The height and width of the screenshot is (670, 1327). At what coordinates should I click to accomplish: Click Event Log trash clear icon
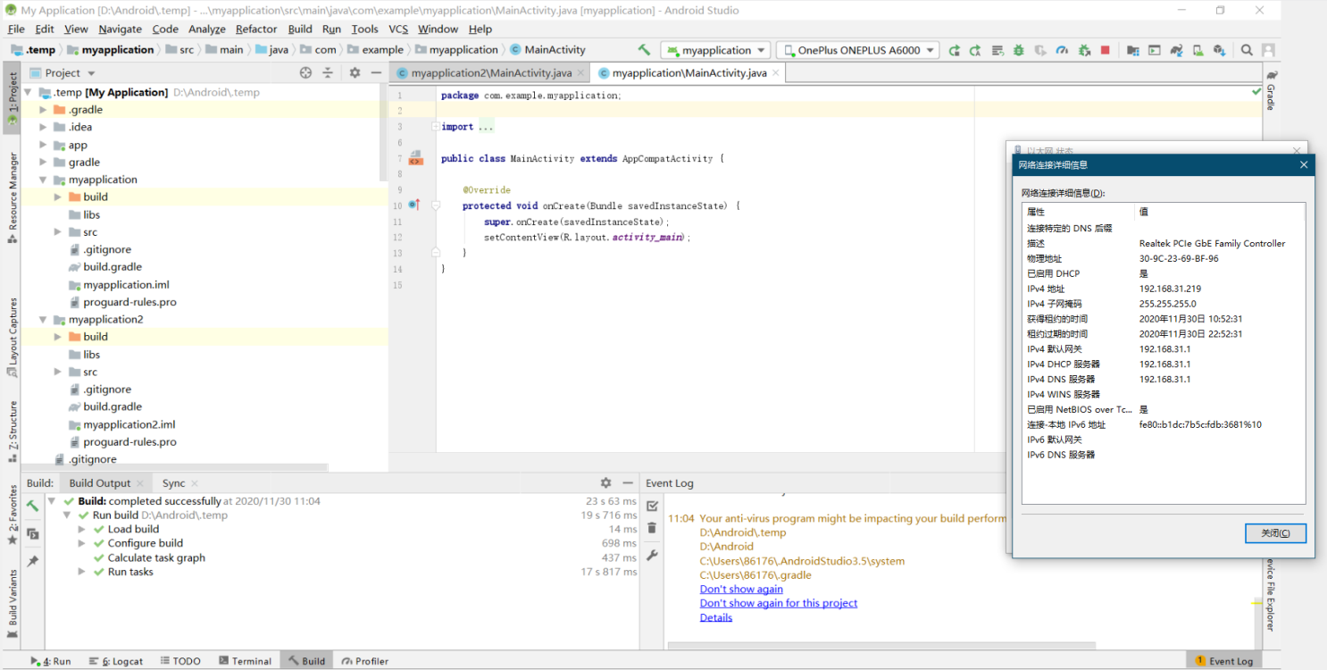click(x=652, y=528)
